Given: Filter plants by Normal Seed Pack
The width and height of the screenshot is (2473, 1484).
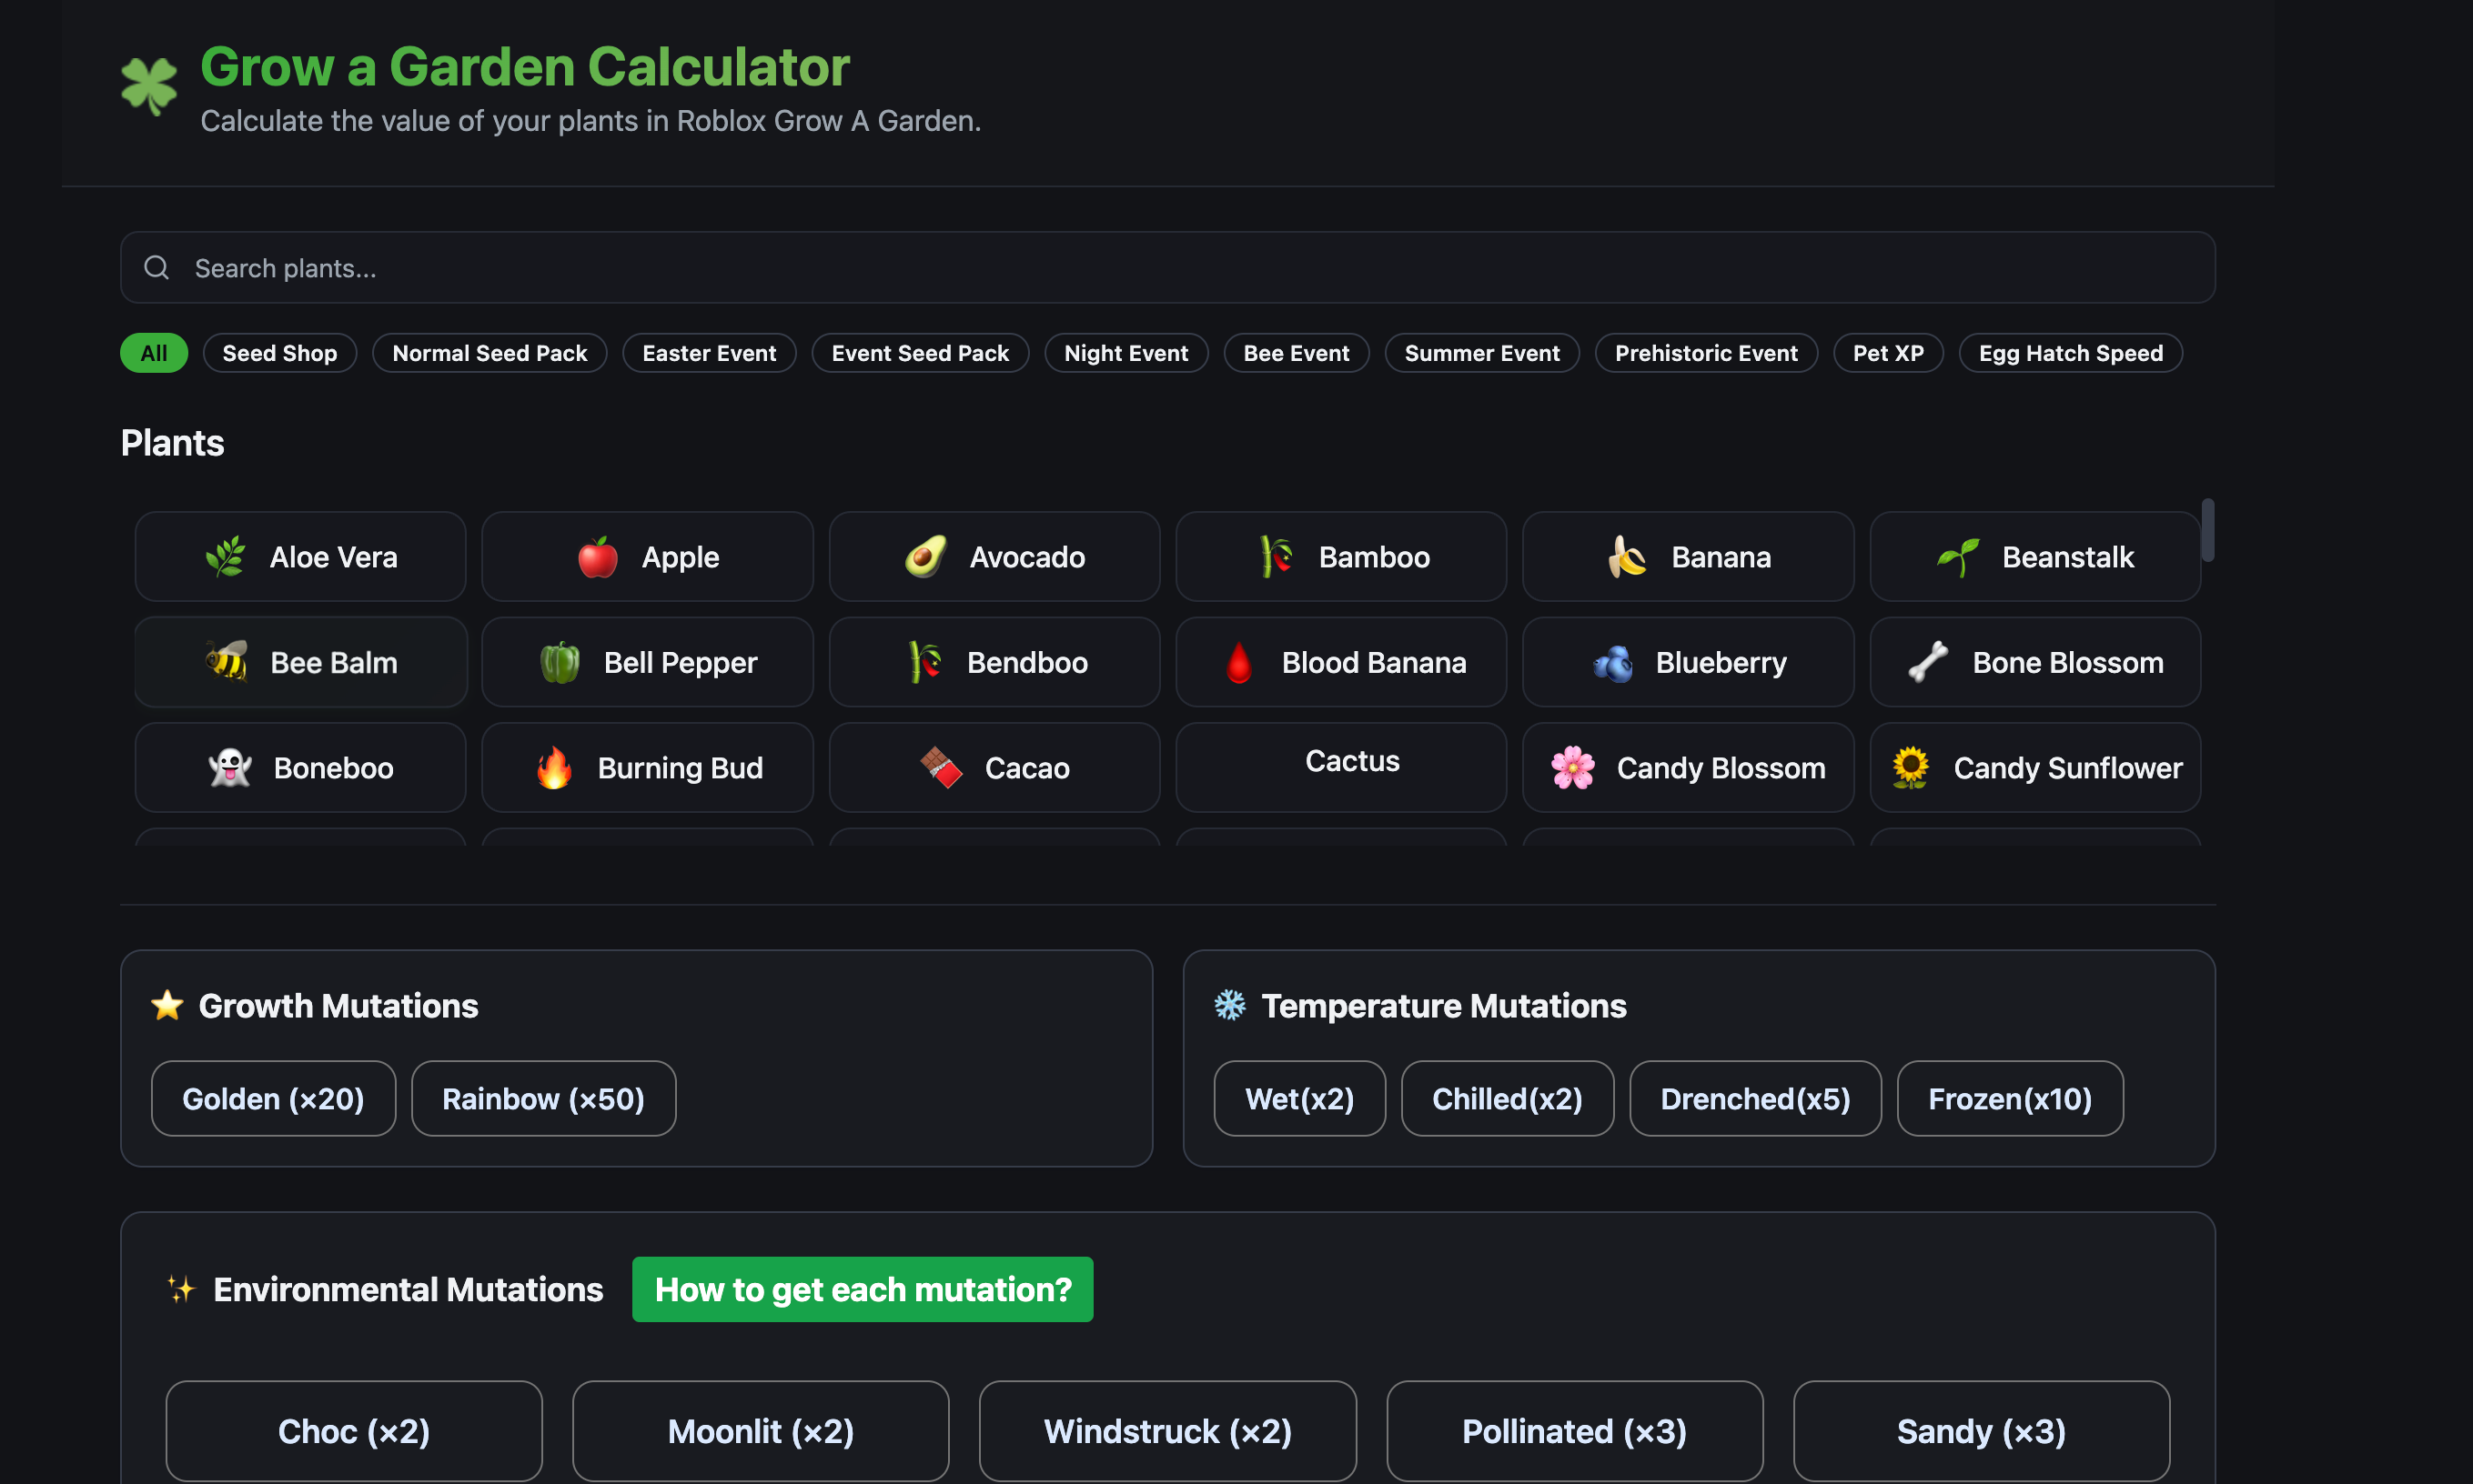Looking at the screenshot, I should [x=490, y=353].
